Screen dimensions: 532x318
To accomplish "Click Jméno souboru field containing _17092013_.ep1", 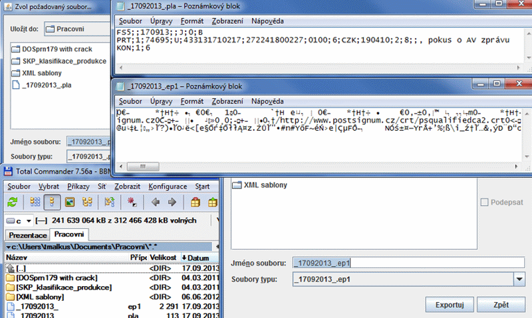I will click(408, 263).
